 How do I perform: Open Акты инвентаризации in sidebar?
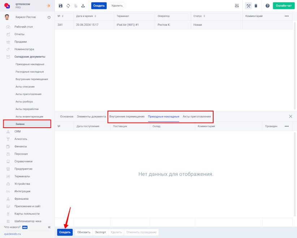29,116
